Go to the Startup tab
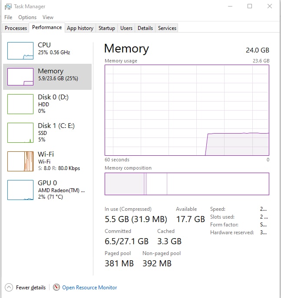The height and width of the screenshot is (298, 281). click(x=106, y=28)
